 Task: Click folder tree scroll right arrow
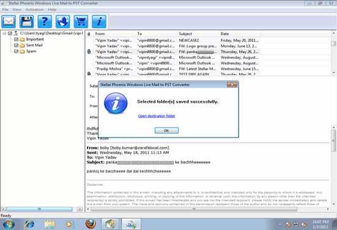80,209
